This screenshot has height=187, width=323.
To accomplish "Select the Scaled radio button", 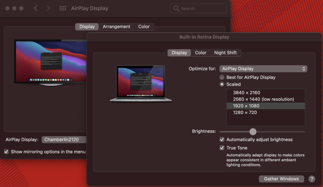I will click(222, 84).
